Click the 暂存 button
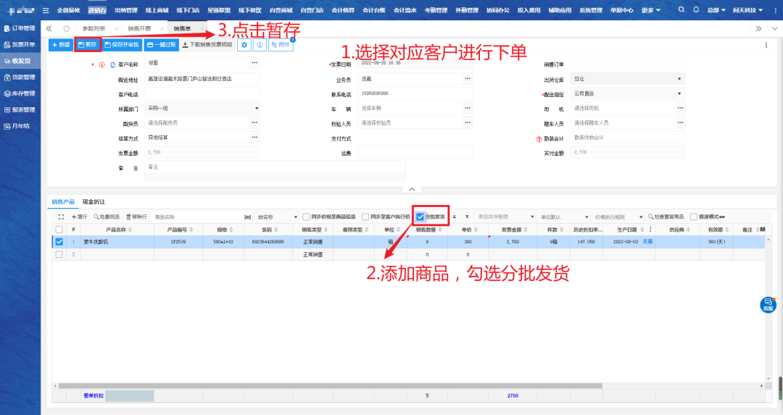The image size is (783, 415). pos(87,45)
